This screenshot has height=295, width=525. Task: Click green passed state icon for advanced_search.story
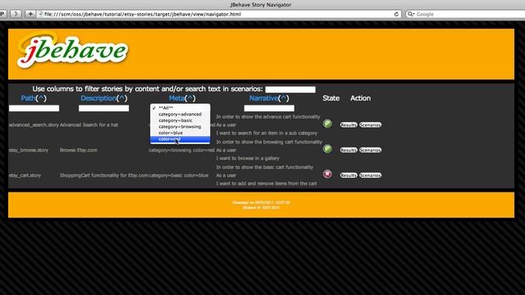pos(327,124)
